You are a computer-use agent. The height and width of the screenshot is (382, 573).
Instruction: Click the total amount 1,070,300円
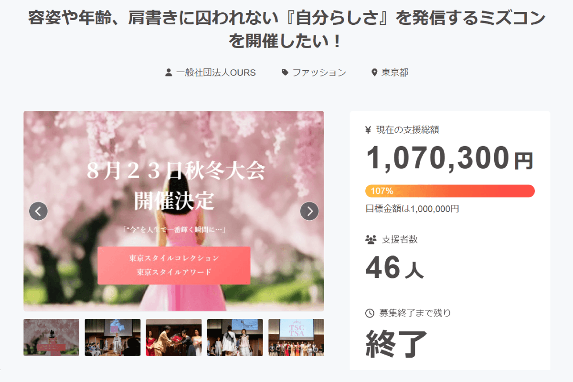(x=449, y=159)
